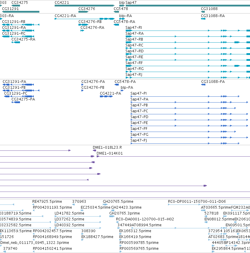Click the CG34275 gene label
Screen dimensions: 250x253
click(20, 3)
